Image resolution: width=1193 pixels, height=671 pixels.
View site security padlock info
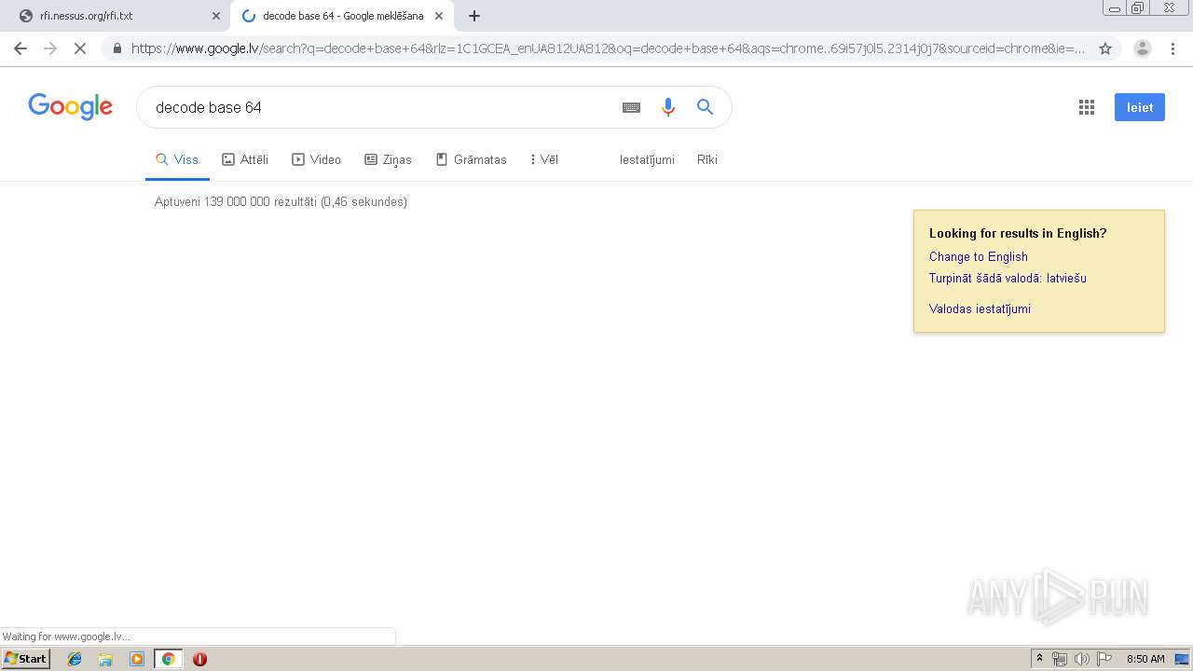[x=117, y=48]
